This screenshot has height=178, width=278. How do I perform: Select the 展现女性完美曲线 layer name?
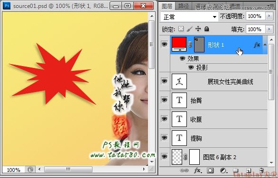click(x=230, y=82)
